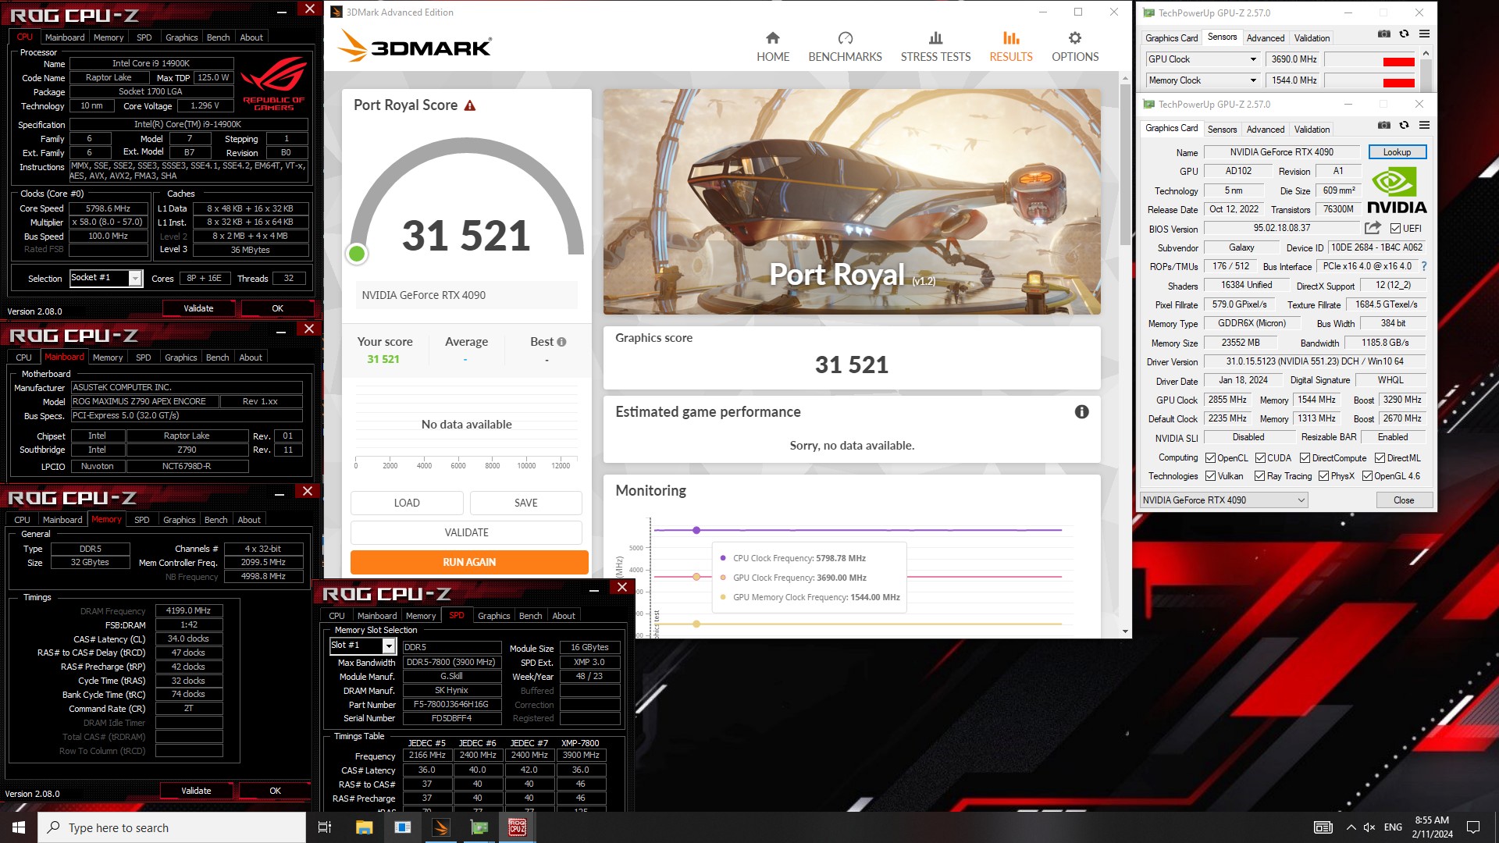This screenshot has width=1499, height=843.
Task: Click the SAVE button in 3DMark
Action: [x=526, y=503]
